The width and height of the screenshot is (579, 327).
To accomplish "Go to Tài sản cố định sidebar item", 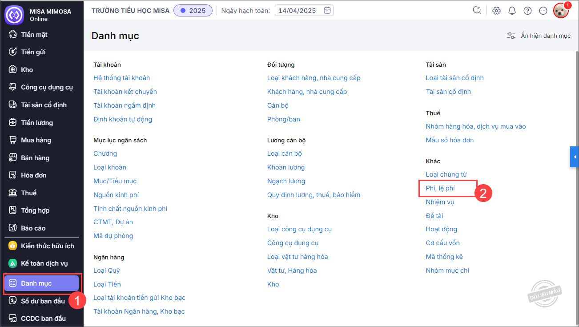I will pos(44,105).
